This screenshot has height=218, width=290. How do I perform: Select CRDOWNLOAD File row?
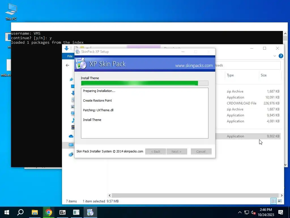click(x=248, y=103)
